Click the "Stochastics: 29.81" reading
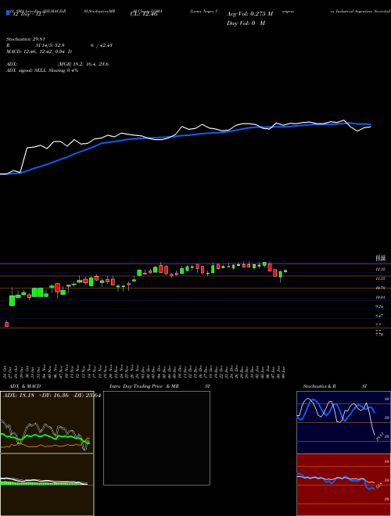 (x=25, y=39)
